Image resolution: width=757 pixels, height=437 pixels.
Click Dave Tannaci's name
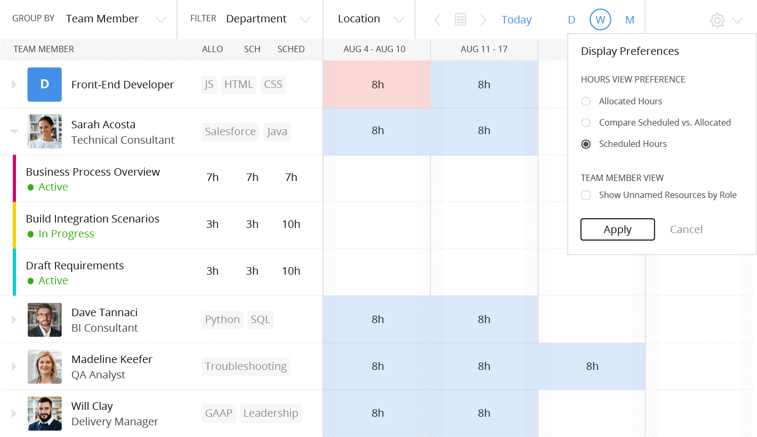coord(104,312)
